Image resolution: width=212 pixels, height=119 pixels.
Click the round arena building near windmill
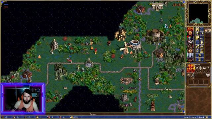tap(135, 45)
